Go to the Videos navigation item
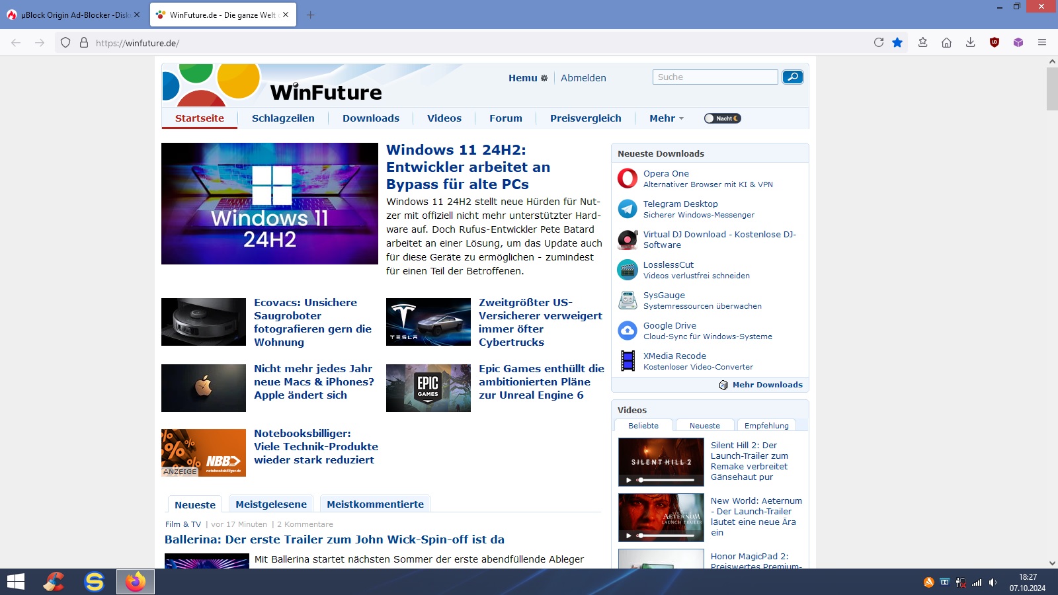1058x595 pixels. tap(444, 118)
